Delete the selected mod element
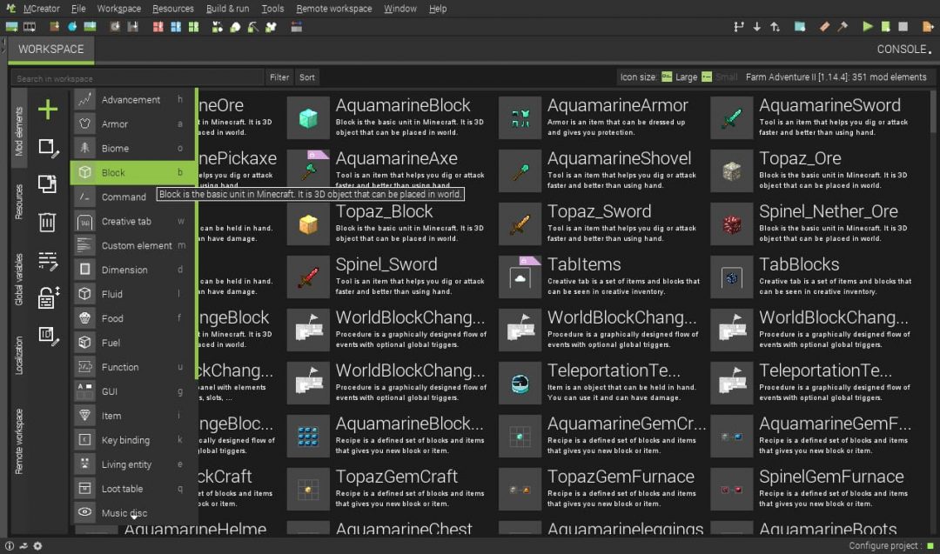This screenshot has width=940, height=554. (48, 223)
